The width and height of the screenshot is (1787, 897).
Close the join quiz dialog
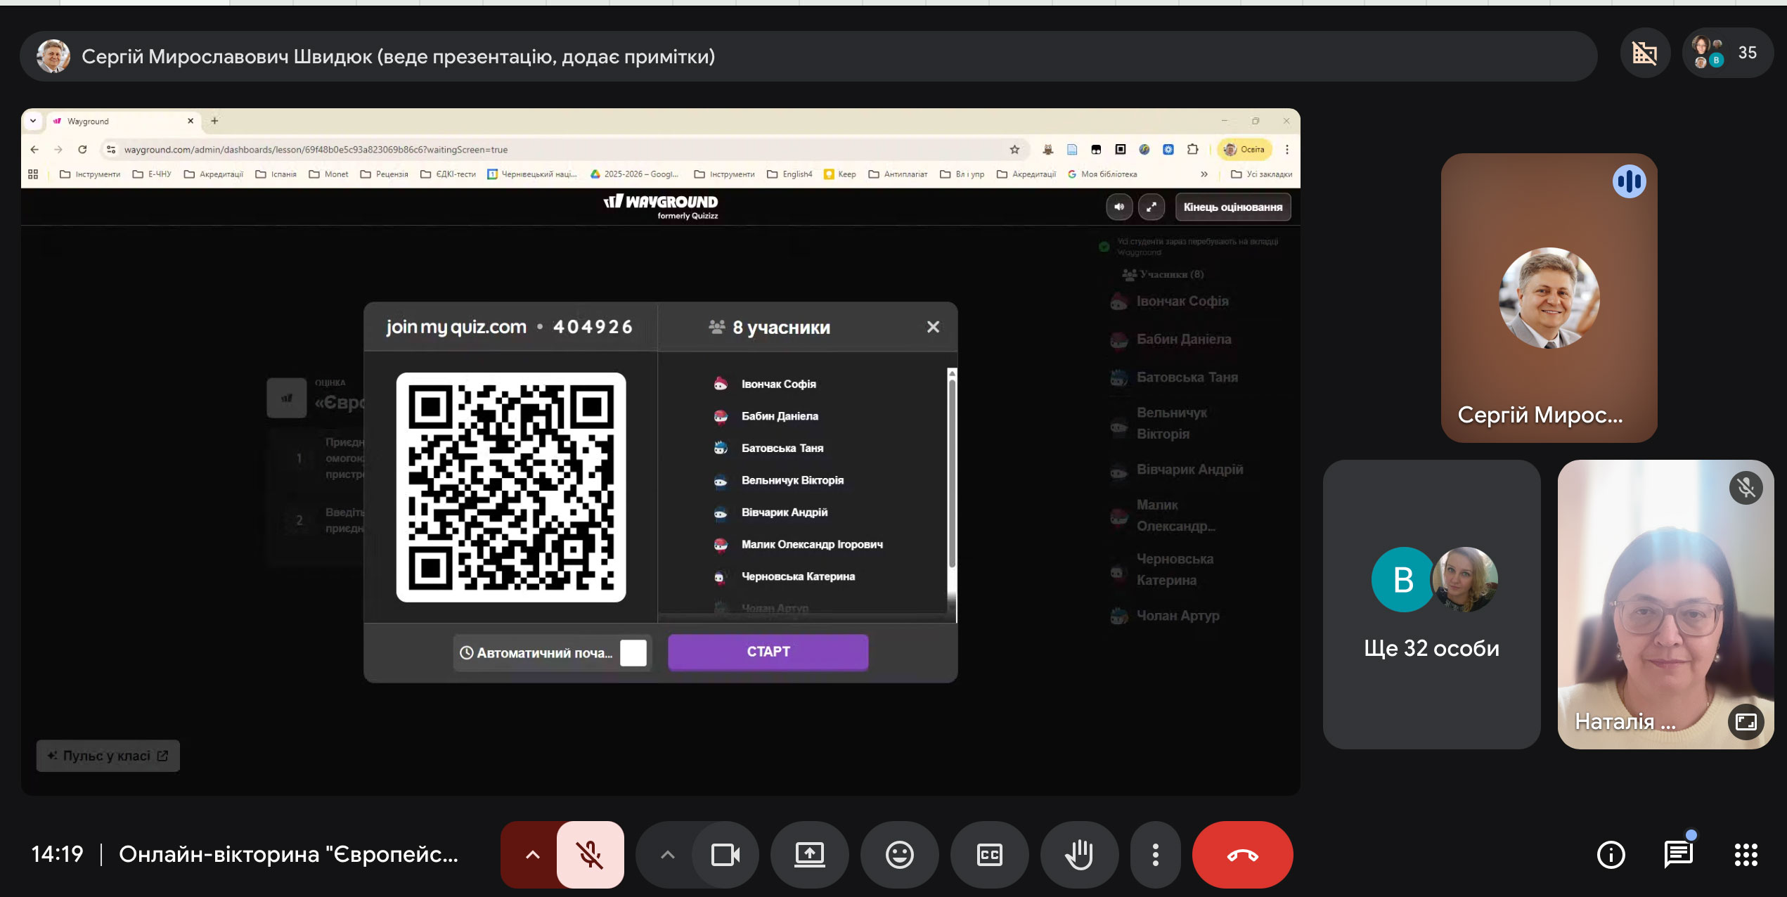(x=933, y=327)
